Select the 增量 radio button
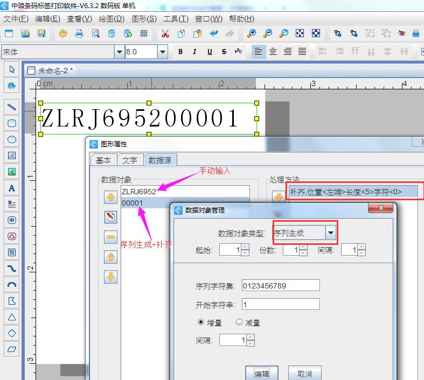Viewport: 424px width, 380px height. (x=201, y=322)
